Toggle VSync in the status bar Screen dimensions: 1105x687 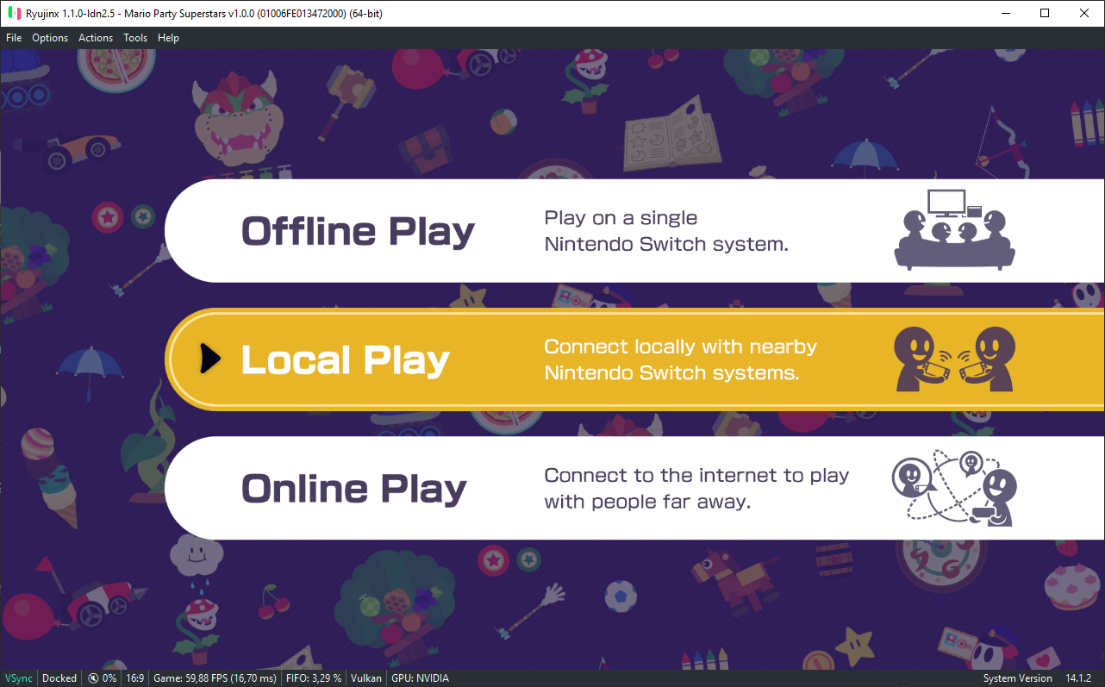[x=19, y=678]
